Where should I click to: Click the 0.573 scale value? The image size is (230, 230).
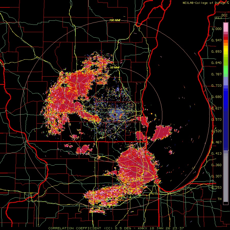216,120
